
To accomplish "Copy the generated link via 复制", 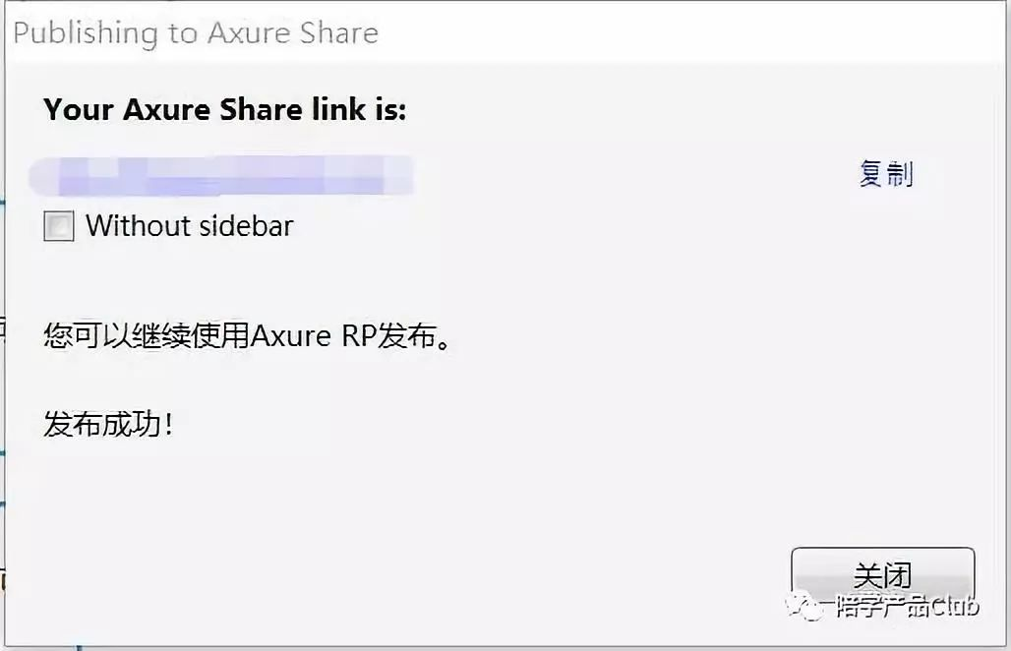I will coord(886,174).
